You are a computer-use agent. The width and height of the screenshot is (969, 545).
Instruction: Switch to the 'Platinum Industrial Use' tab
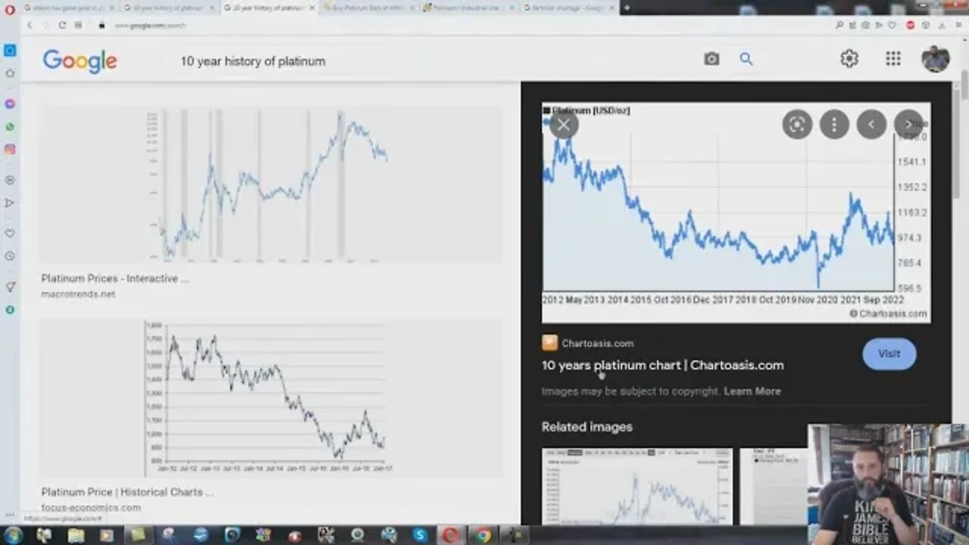469,8
